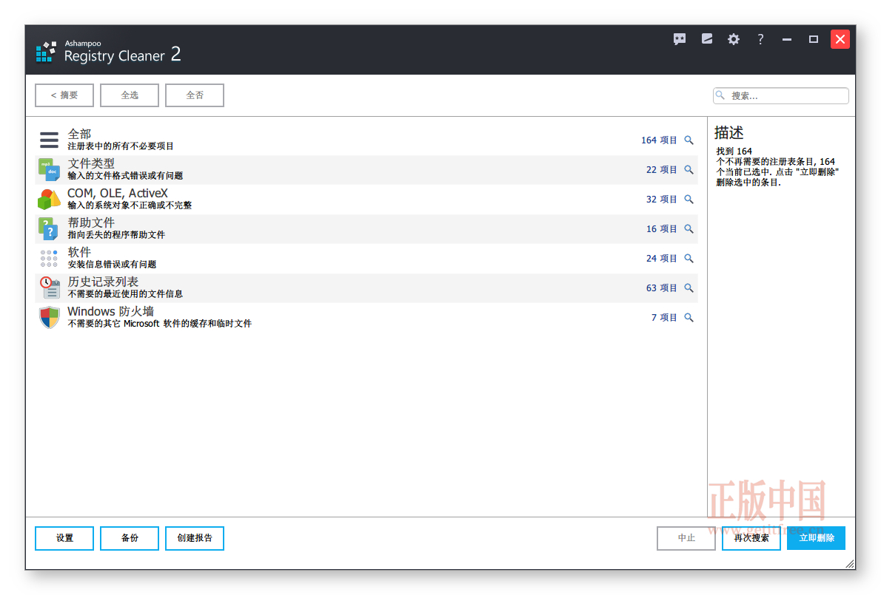The width and height of the screenshot is (881, 595).
Task: Click the 文件类型 mp3/doc icon
Action: 49,169
